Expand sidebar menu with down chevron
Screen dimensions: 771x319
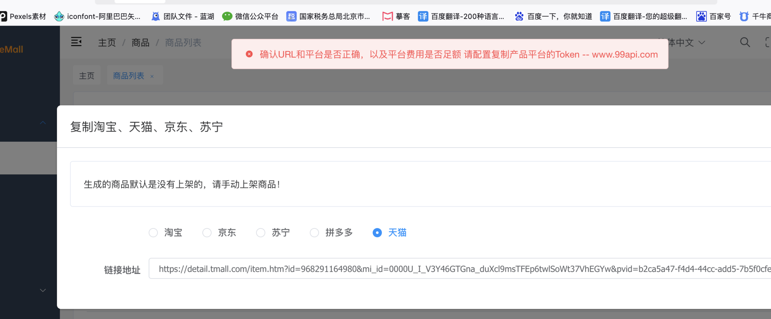[43, 290]
